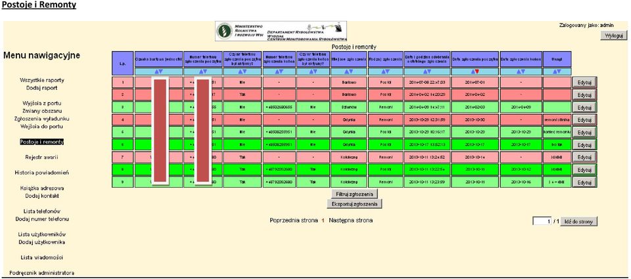
Task: Sort ascending by Oznaka burtowa jednostki
Action: point(156,72)
